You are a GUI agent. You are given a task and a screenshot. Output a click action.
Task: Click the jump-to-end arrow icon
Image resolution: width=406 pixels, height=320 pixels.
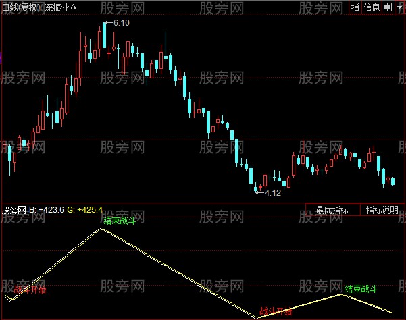pos(388,7)
